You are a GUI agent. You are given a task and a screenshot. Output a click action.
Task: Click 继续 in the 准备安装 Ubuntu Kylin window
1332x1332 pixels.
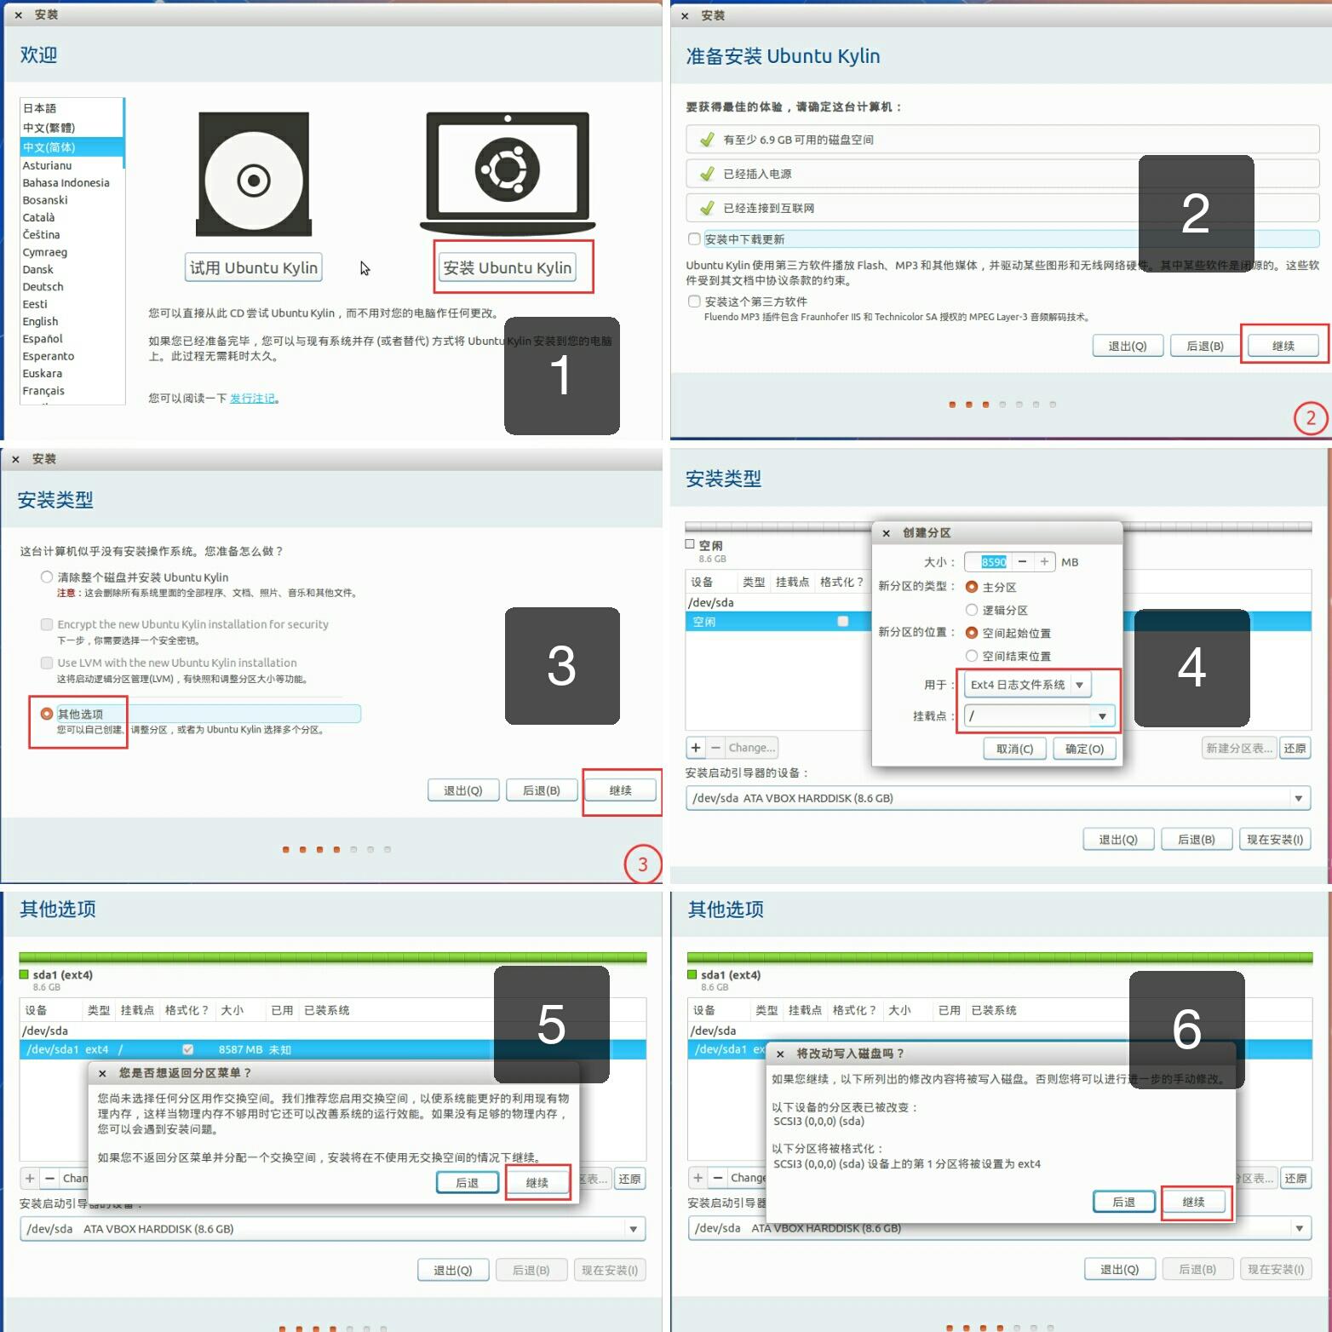click(x=1283, y=346)
